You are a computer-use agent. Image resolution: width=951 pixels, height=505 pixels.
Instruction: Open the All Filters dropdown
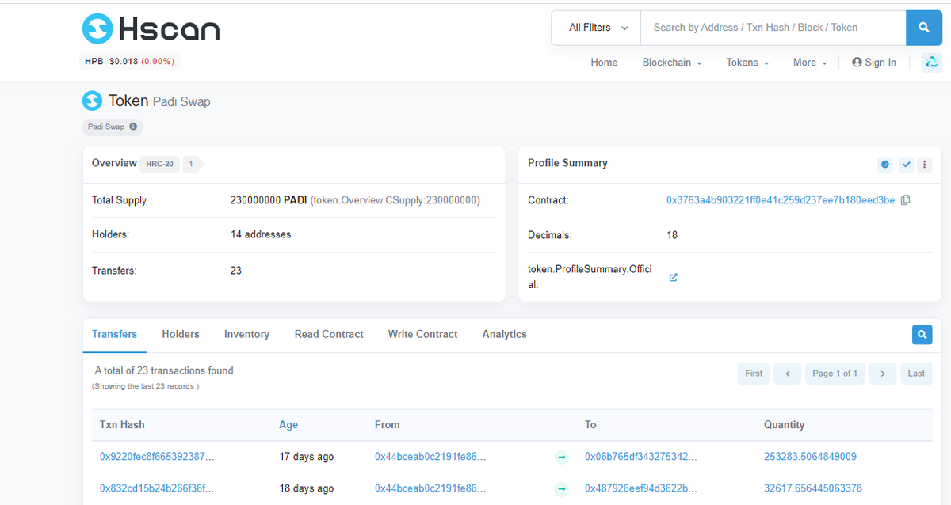coord(596,28)
